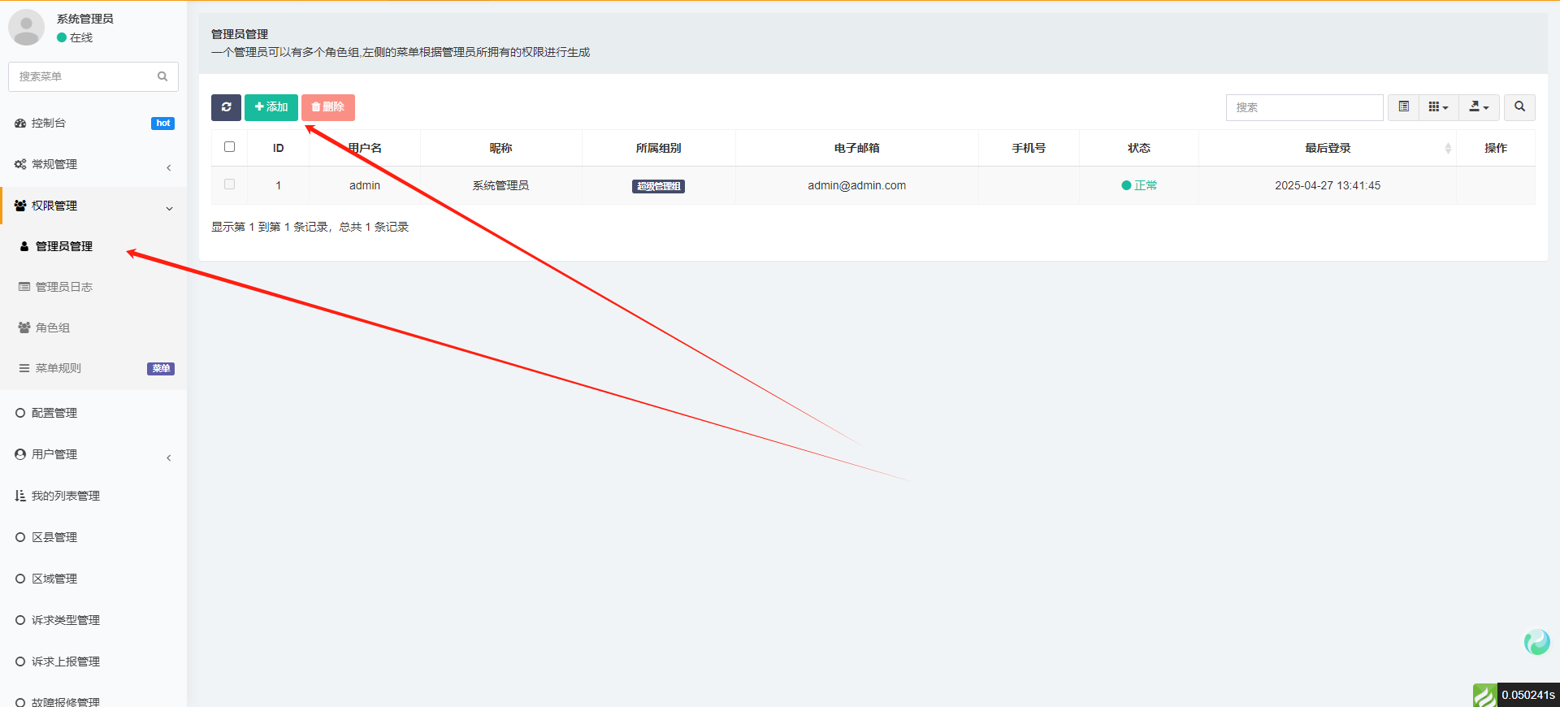1560x707 pixels.
Task: Click the green debug trace icon
Action: click(x=1484, y=696)
